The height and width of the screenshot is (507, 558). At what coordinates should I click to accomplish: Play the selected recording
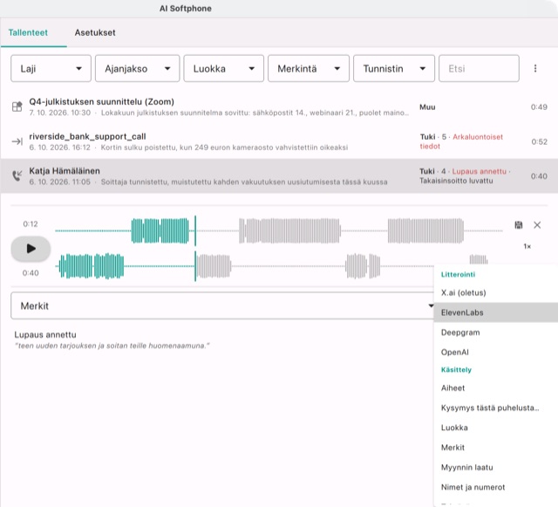[31, 249]
